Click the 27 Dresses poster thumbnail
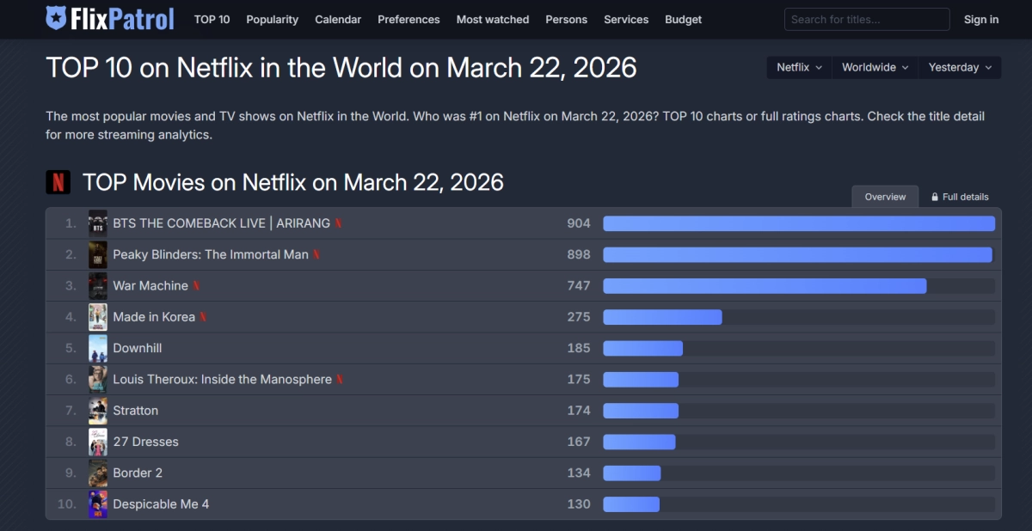1032x531 pixels. click(98, 442)
